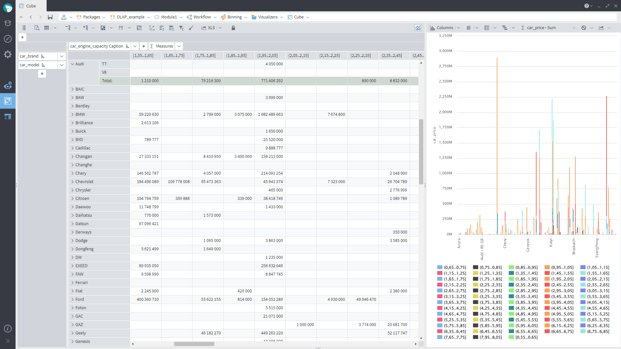Image resolution: width=621 pixels, height=349 pixels.
Task: Go back with left arrow
Action: (31, 17)
